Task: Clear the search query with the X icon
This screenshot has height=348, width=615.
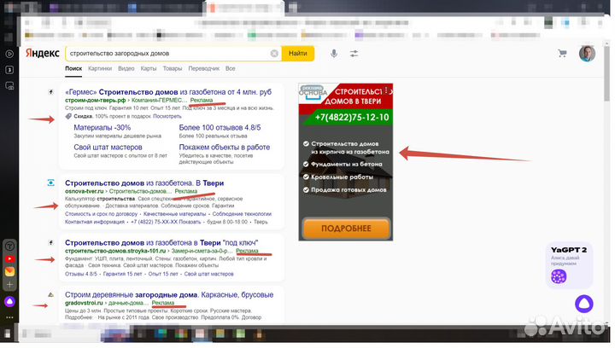Action: click(x=274, y=54)
